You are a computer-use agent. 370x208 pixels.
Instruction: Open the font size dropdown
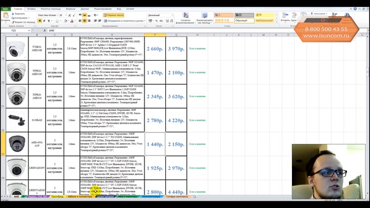[66, 15]
